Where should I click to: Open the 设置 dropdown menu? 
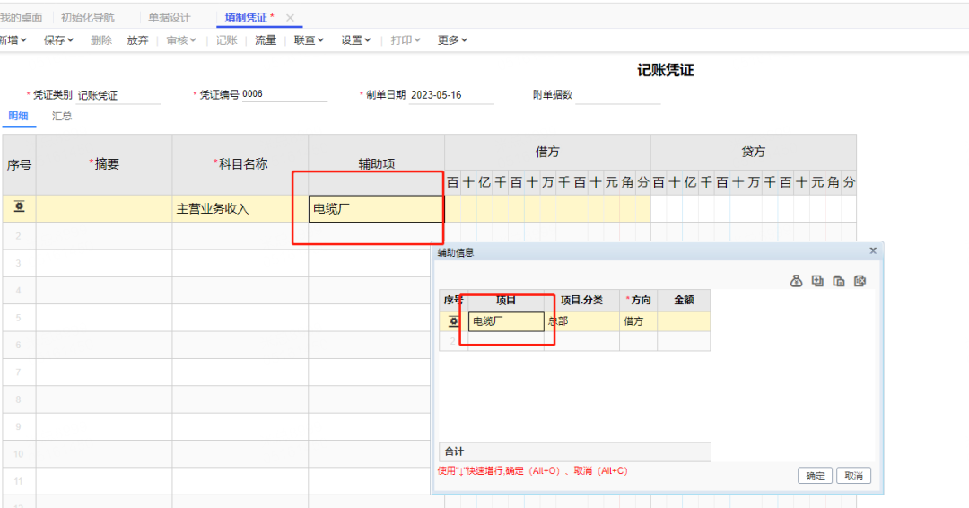355,40
